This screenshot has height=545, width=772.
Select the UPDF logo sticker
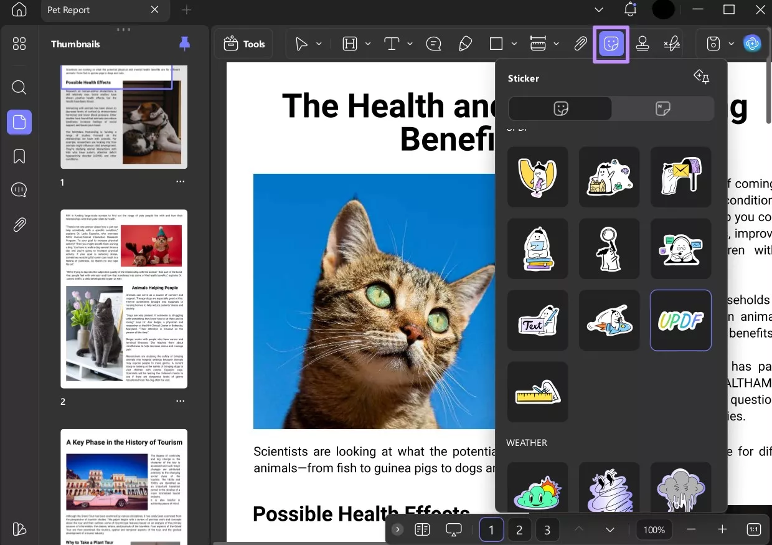tap(680, 320)
